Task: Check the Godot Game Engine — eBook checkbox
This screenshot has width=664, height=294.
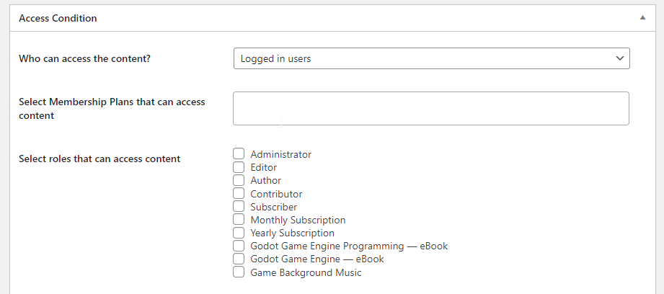Action: pyautogui.click(x=239, y=259)
